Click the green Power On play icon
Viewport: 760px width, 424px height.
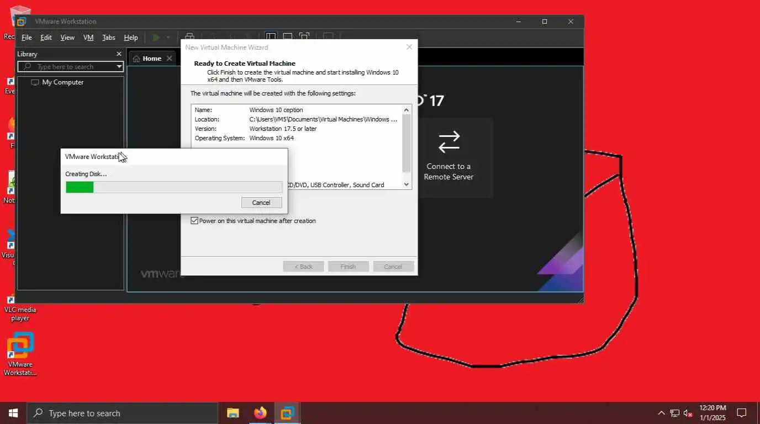coord(156,38)
